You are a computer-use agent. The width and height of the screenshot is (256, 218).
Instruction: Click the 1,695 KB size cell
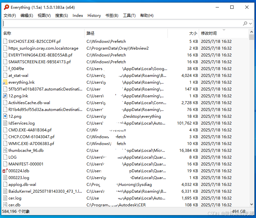[190, 198]
